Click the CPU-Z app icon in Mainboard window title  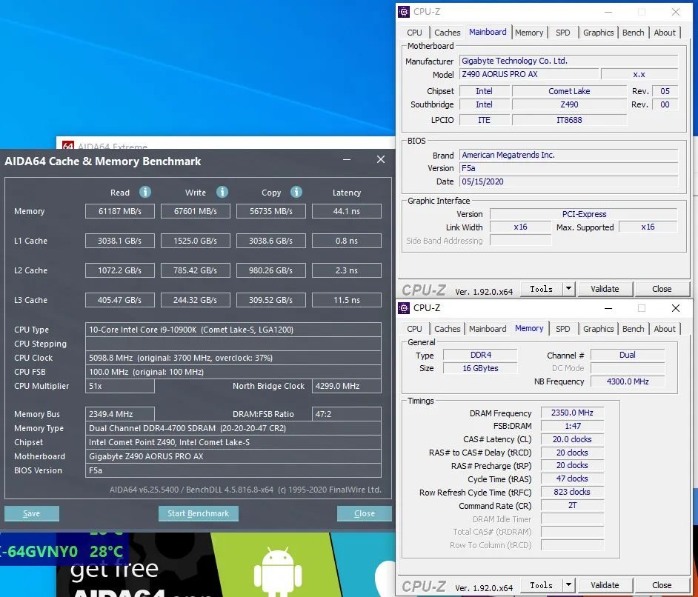404,12
